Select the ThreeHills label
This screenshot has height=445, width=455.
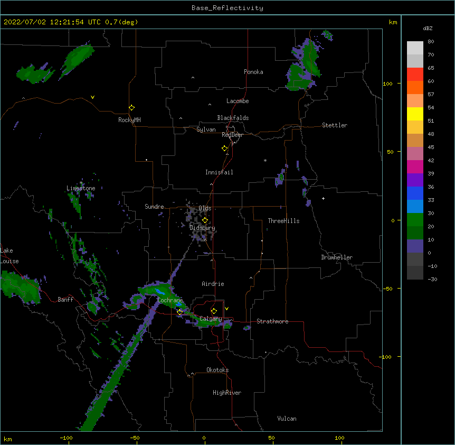[284, 221]
